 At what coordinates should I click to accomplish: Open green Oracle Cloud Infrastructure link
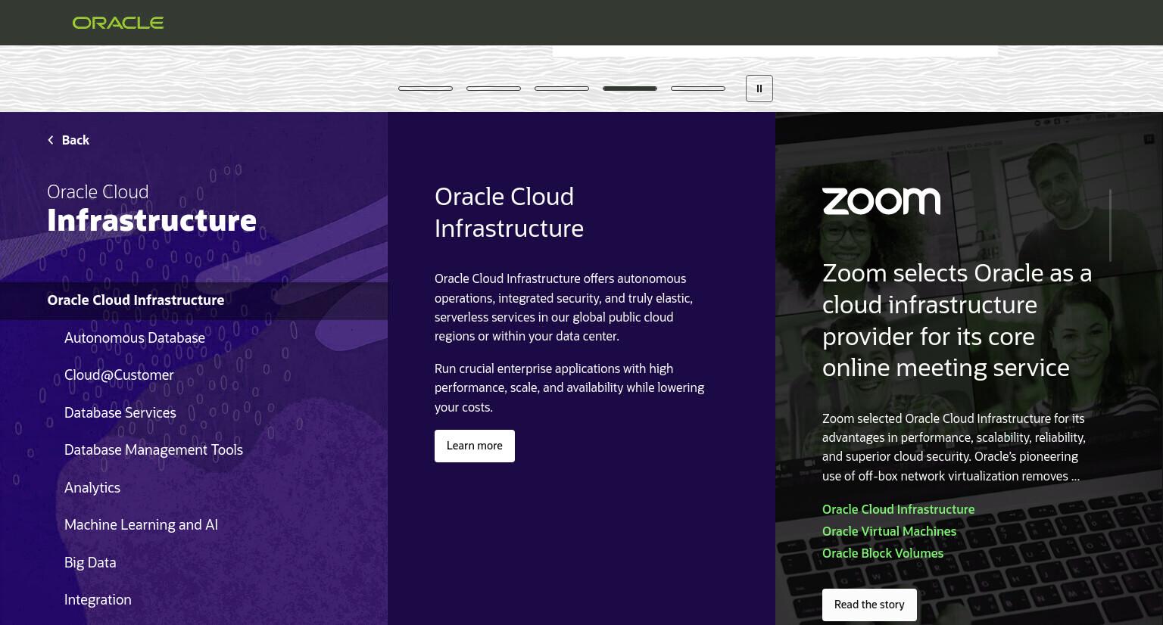(x=899, y=509)
